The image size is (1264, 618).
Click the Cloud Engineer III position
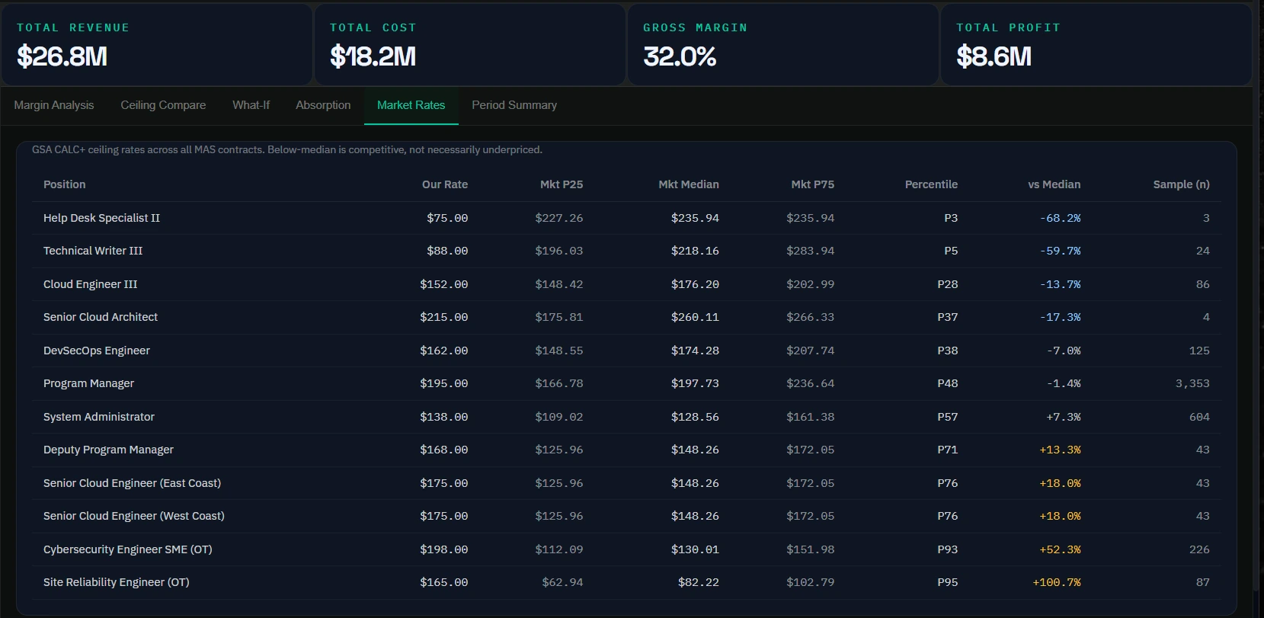(x=91, y=284)
